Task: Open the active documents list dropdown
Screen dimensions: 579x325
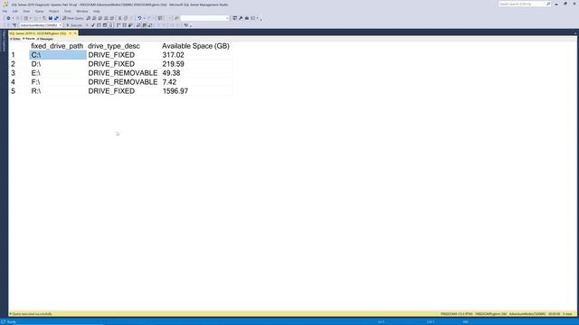Action: (575, 33)
